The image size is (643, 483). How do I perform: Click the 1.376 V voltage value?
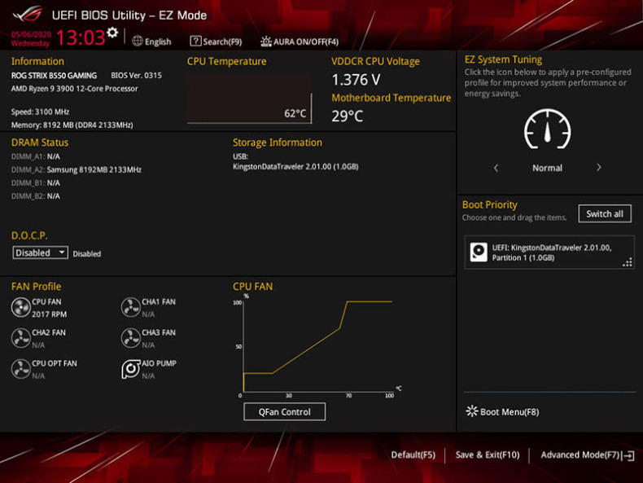click(356, 80)
